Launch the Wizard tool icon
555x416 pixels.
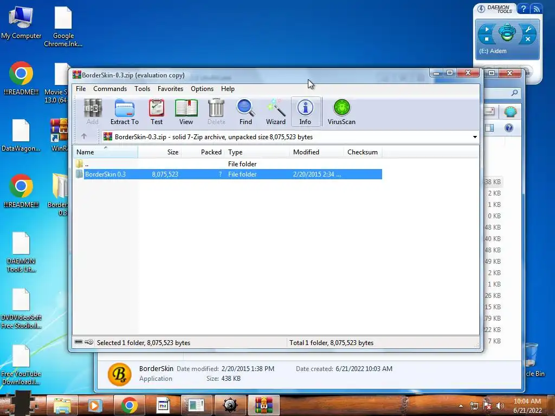tap(276, 112)
